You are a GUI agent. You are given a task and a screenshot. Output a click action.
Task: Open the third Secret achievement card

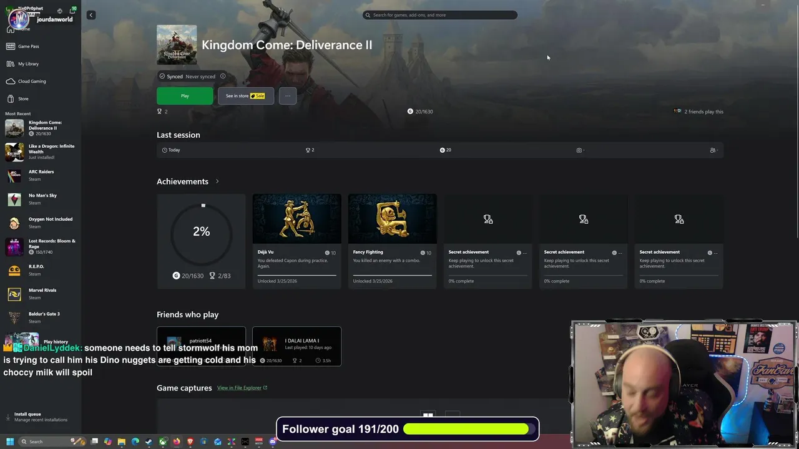[679, 241]
